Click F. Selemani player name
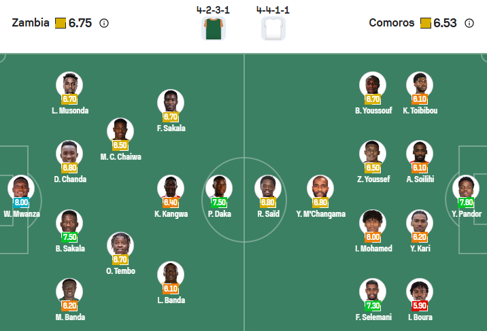This screenshot has height=331, width=487. [371, 317]
